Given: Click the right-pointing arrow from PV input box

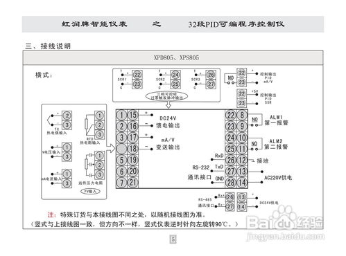Looking at the screenshot, I should point(110,148).
